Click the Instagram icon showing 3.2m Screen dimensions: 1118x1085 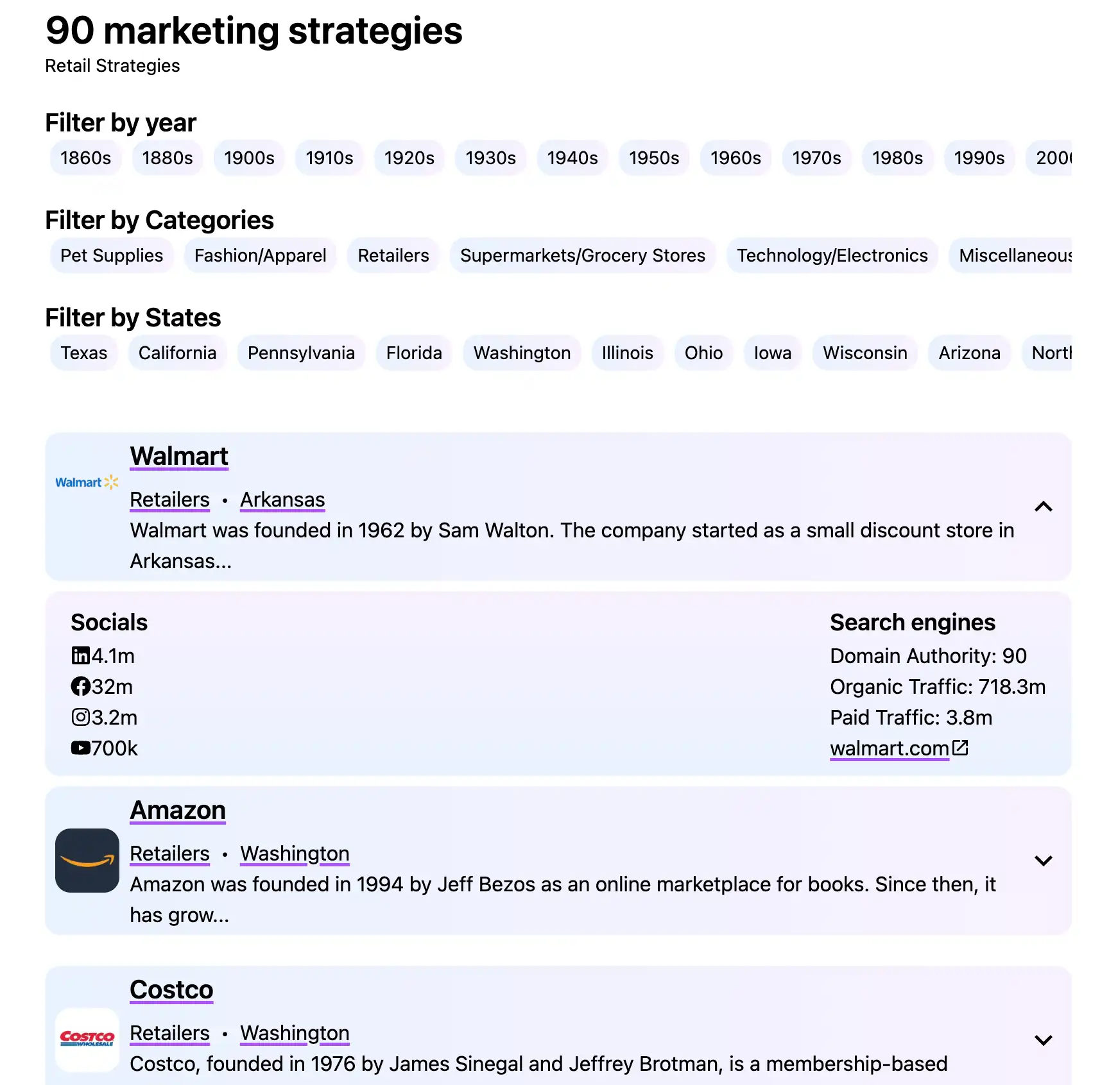80,717
